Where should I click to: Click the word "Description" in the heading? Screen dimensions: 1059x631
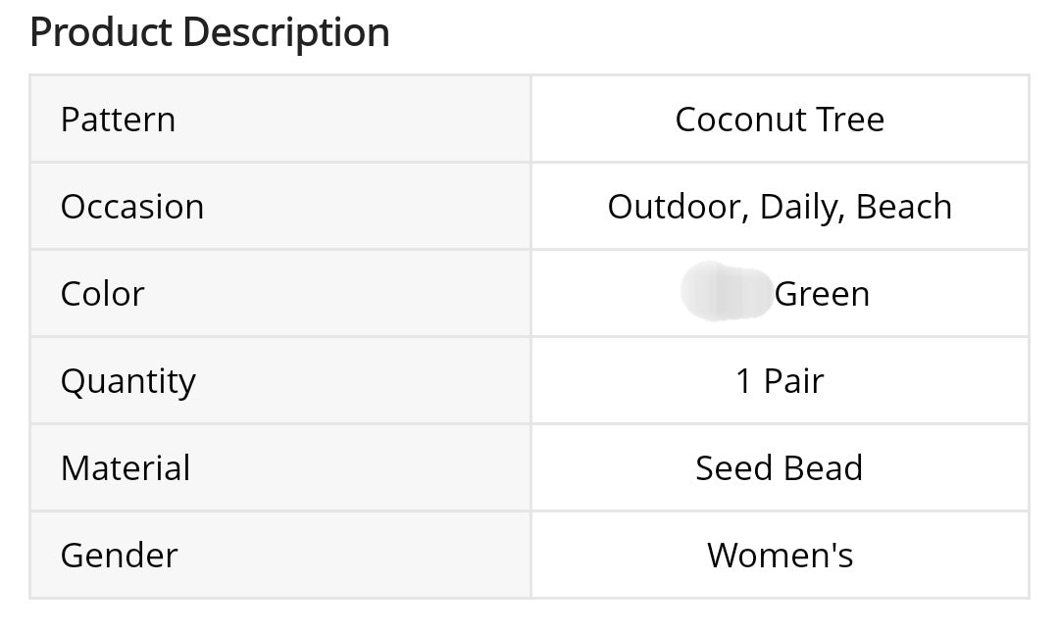[286, 32]
